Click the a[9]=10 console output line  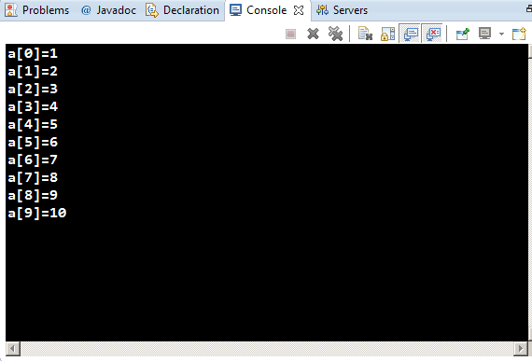(x=37, y=213)
